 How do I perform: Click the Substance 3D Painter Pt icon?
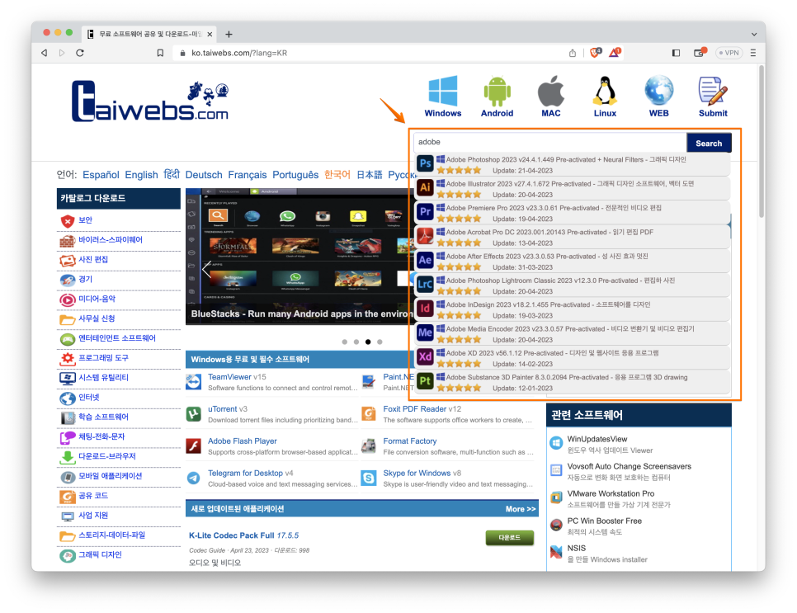[x=425, y=381]
